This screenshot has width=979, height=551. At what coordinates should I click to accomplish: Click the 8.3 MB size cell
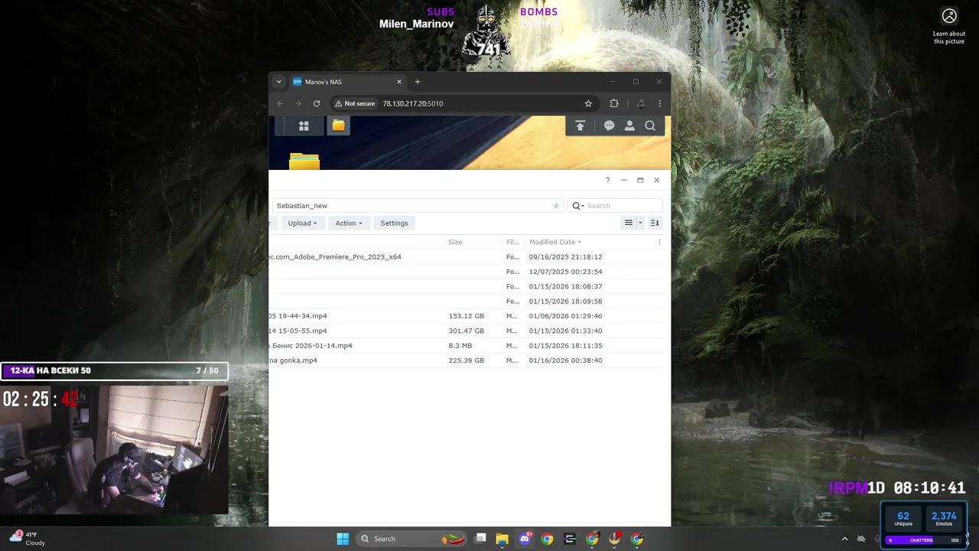[460, 346]
